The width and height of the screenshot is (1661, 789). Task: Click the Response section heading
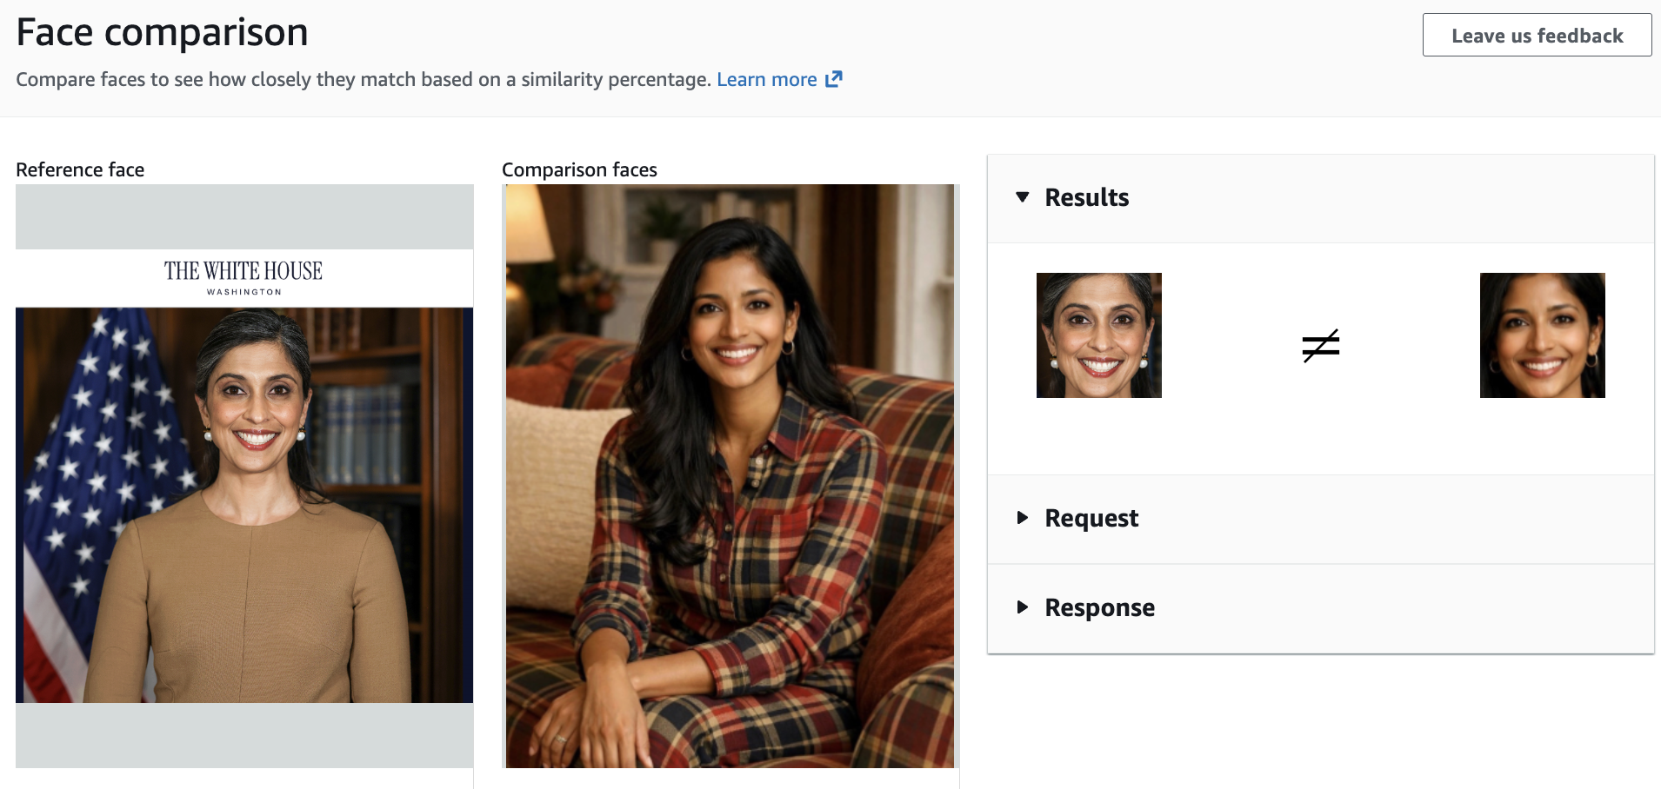tap(1099, 608)
